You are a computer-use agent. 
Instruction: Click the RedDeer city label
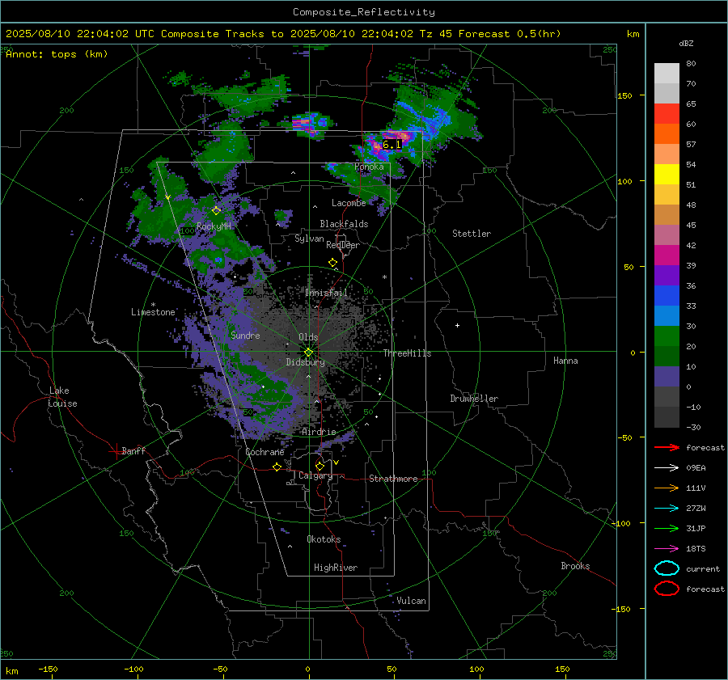[x=343, y=245]
